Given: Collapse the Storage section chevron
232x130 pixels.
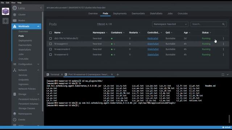Looking at the screenshot, I should [38, 94].
